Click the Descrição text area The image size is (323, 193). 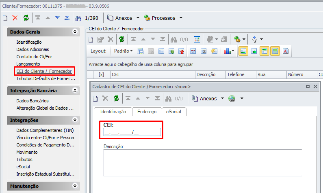203,163
